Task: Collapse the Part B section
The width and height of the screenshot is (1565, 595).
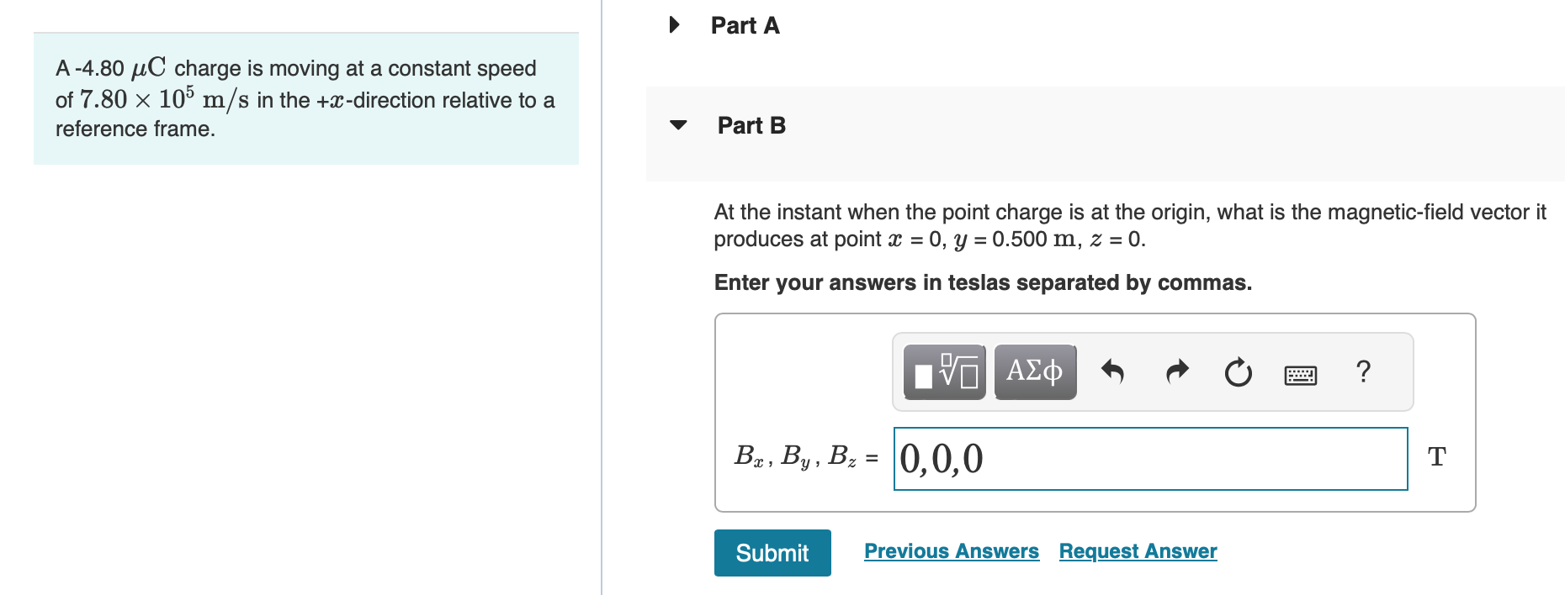Action: [x=680, y=126]
